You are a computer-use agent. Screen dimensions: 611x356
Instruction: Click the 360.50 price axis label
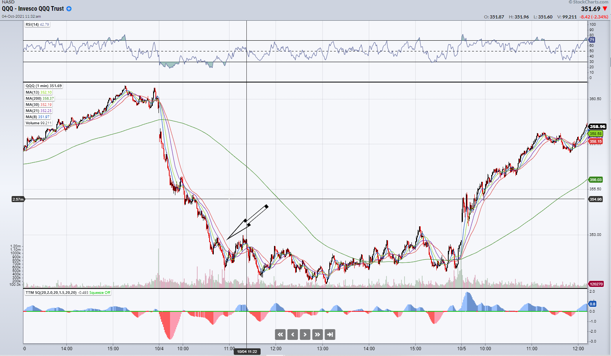[x=596, y=99]
